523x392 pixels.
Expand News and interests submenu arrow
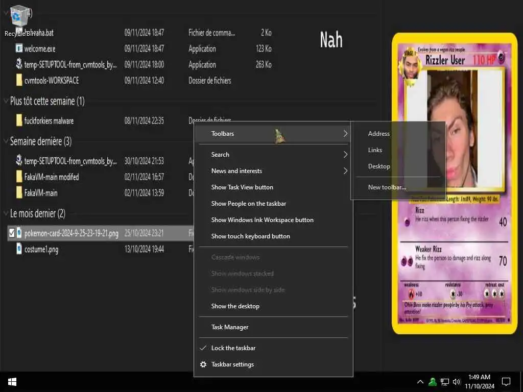click(345, 170)
